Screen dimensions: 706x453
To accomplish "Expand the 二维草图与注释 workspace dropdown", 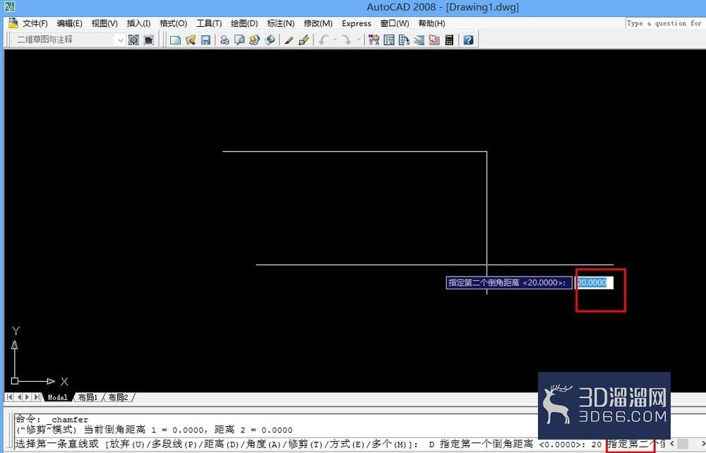I will [120, 40].
